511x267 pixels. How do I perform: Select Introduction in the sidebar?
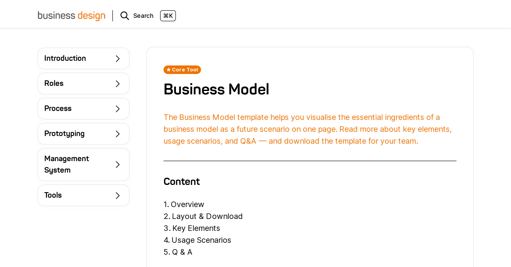[65, 58]
